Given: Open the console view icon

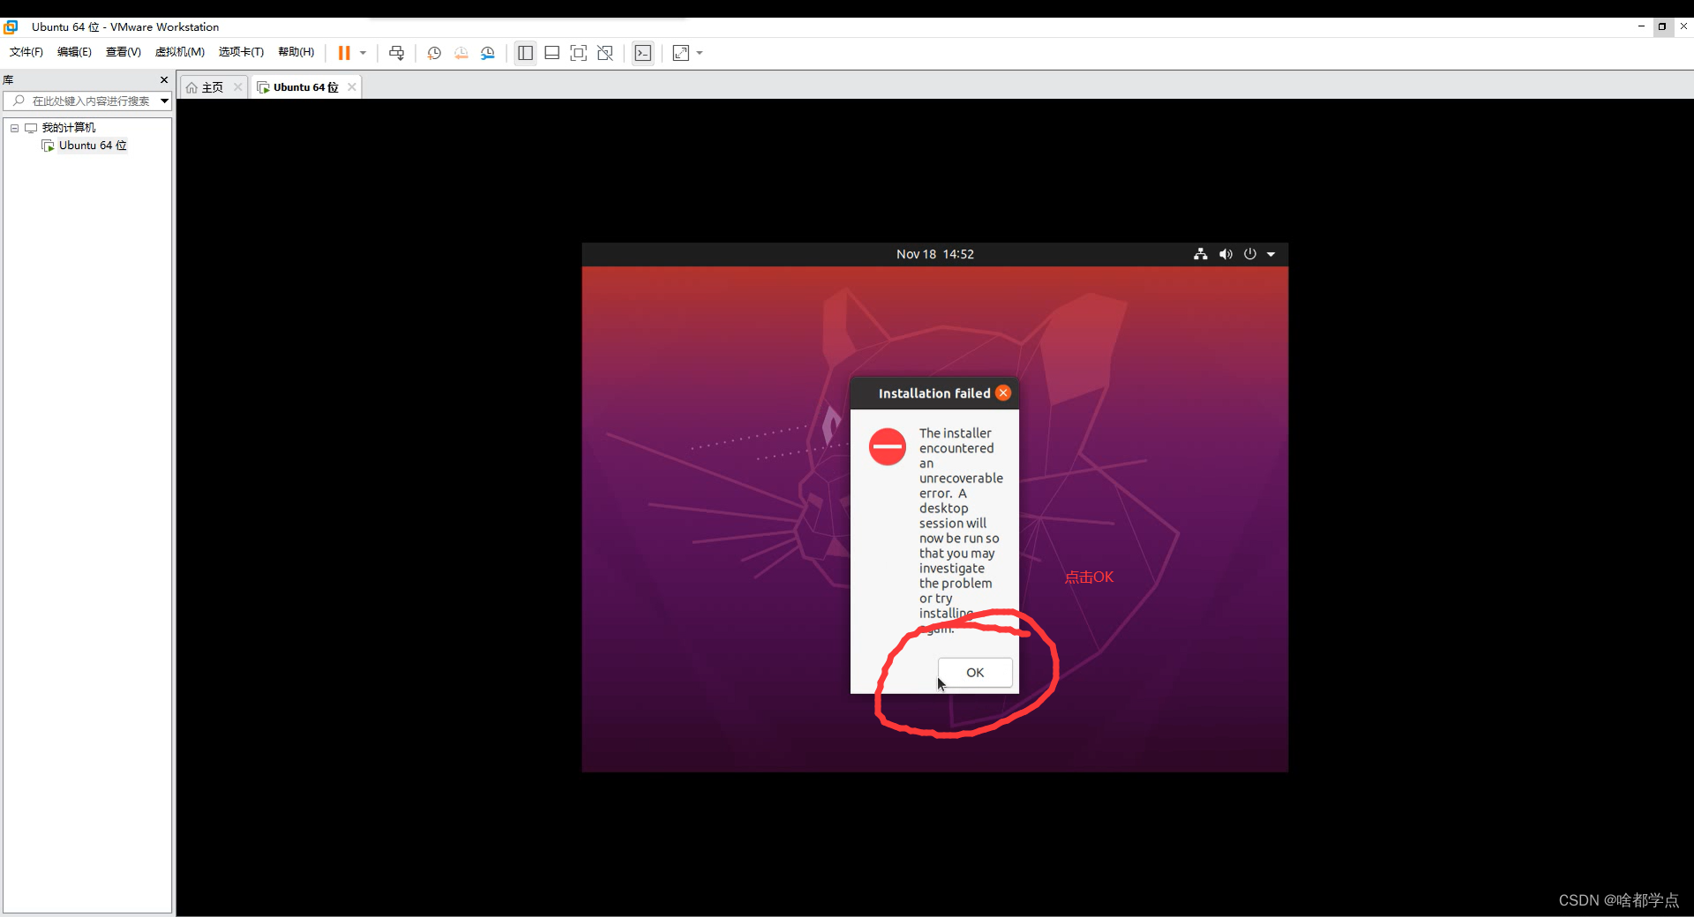Looking at the screenshot, I should pos(643,53).
